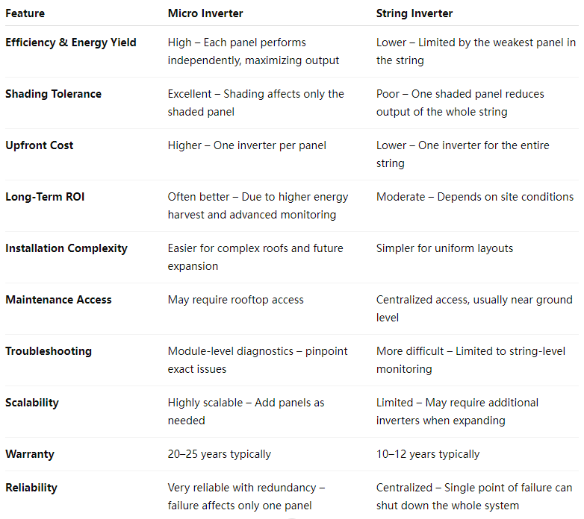
Task: Select 'Higher – One inverter per panel' cell
Action: pyautogui.click(x=247, y=145)
